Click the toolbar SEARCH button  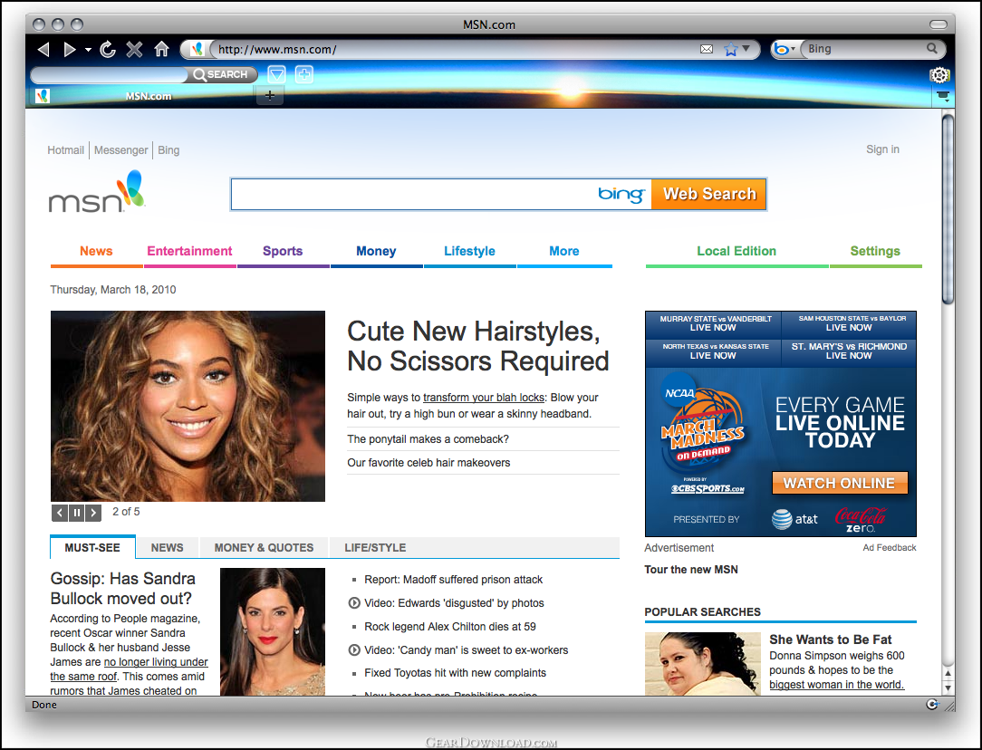pyautogui.click(x=221, y=74)
